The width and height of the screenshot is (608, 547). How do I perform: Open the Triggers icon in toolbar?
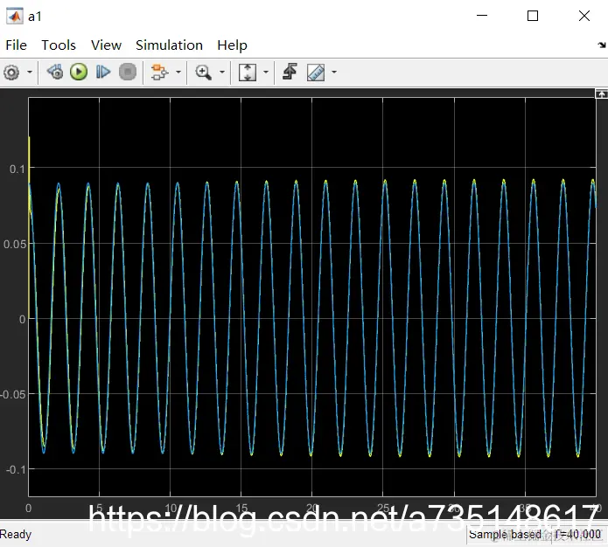click(x=290, y=72)
